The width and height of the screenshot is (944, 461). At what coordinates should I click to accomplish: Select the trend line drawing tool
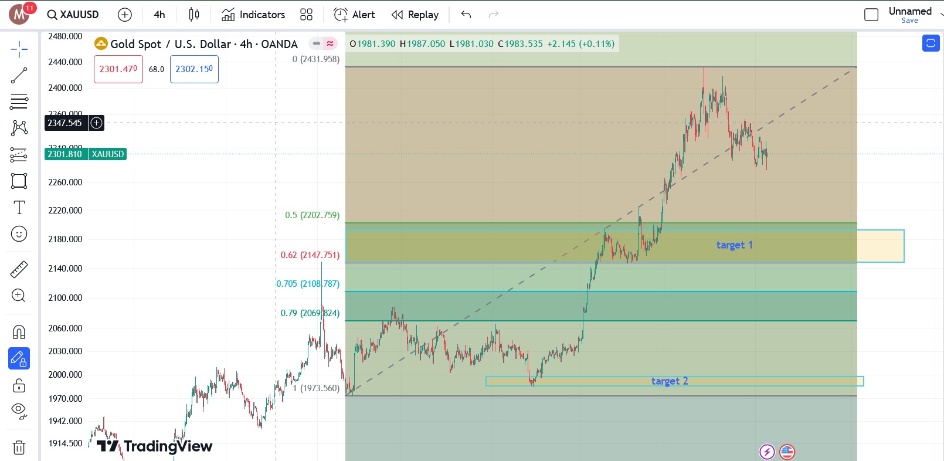tap(19, 76)
